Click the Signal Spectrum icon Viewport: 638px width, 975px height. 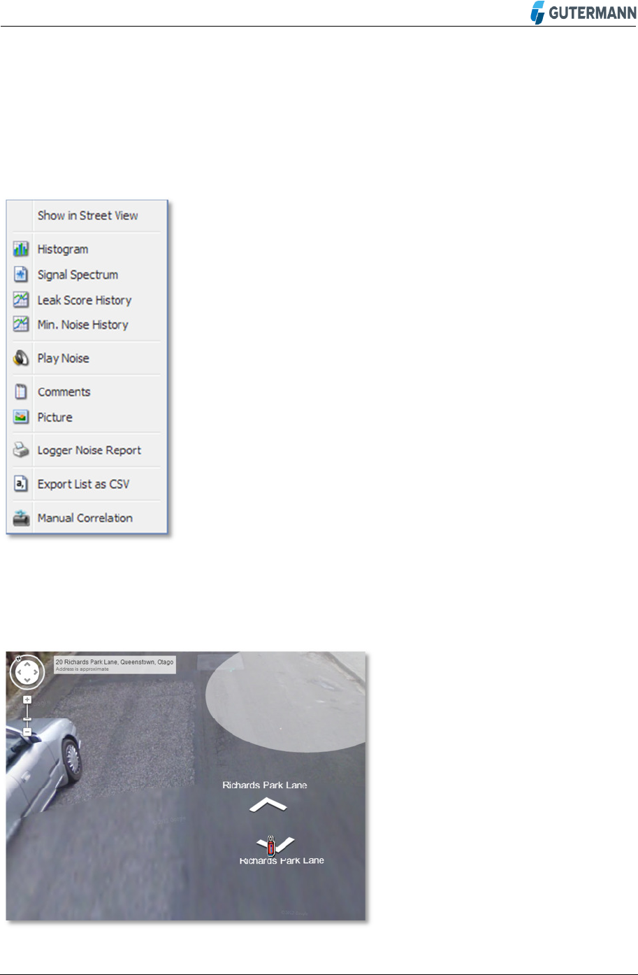pos(22,275)
